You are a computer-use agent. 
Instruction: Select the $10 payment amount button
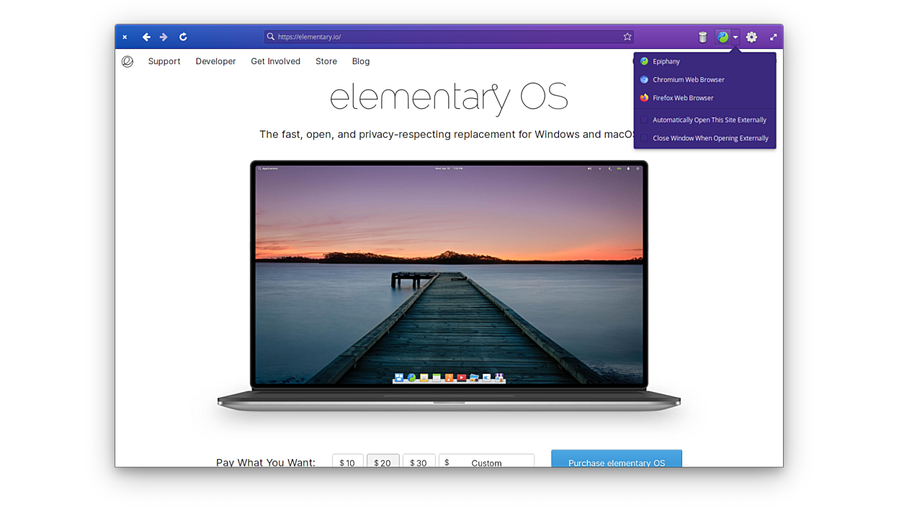(x=347, y=462)
